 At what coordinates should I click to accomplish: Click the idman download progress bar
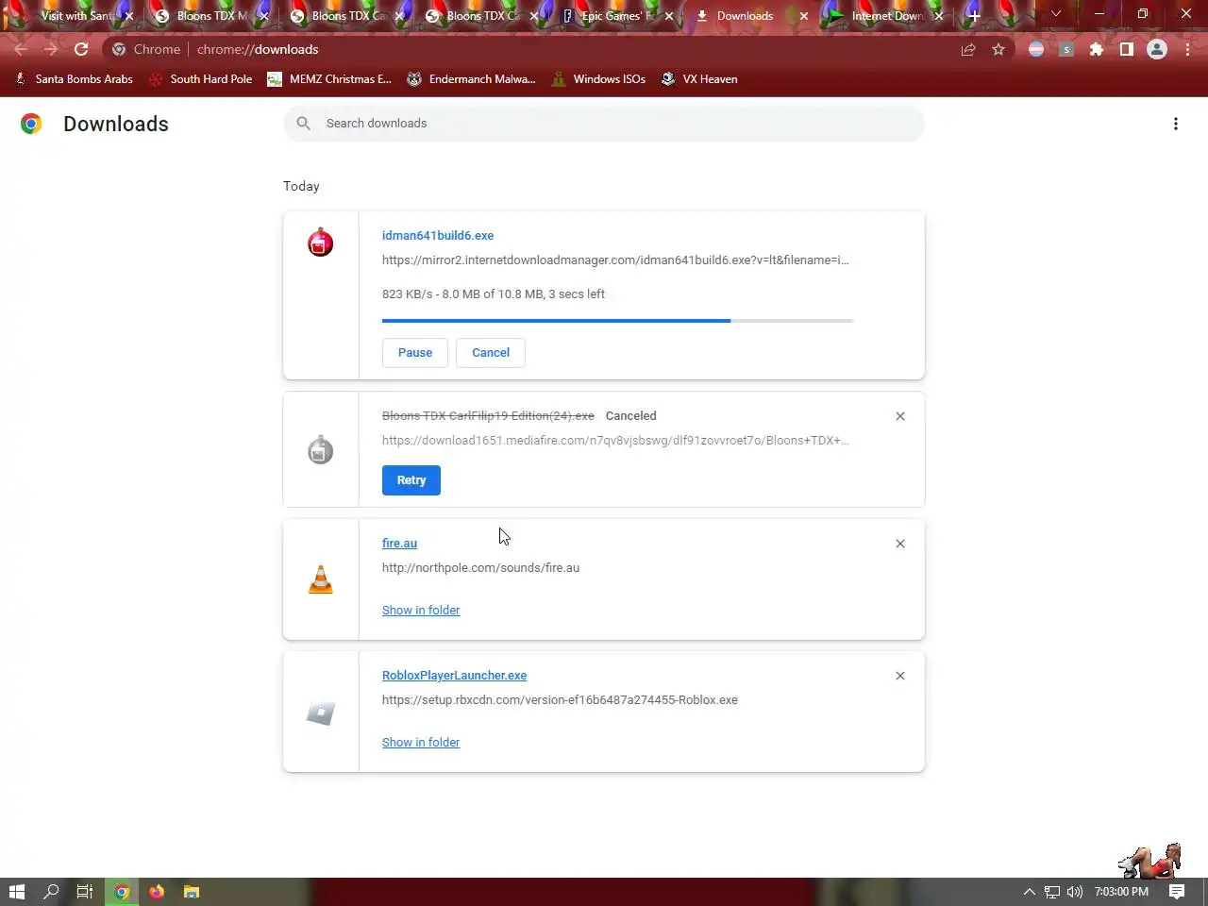(617, 321)
